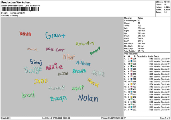171x120 pixels.
Task: Select the Width value 5.81 in
Action: pyautogui.click(x=167, y=10)
